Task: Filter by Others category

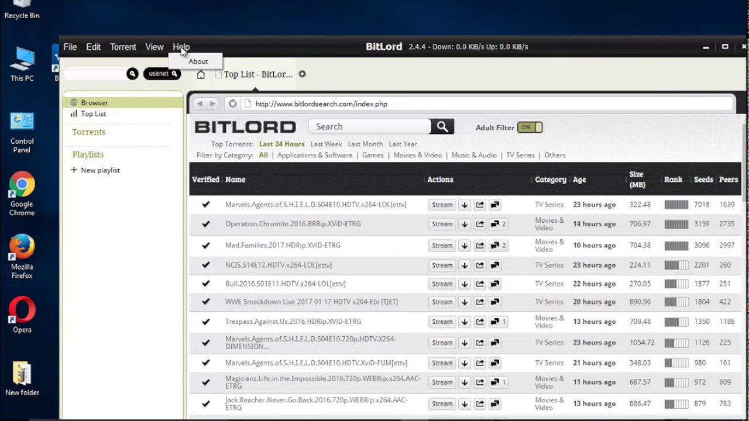Action: pyautogui.click(x=555, y=155)
